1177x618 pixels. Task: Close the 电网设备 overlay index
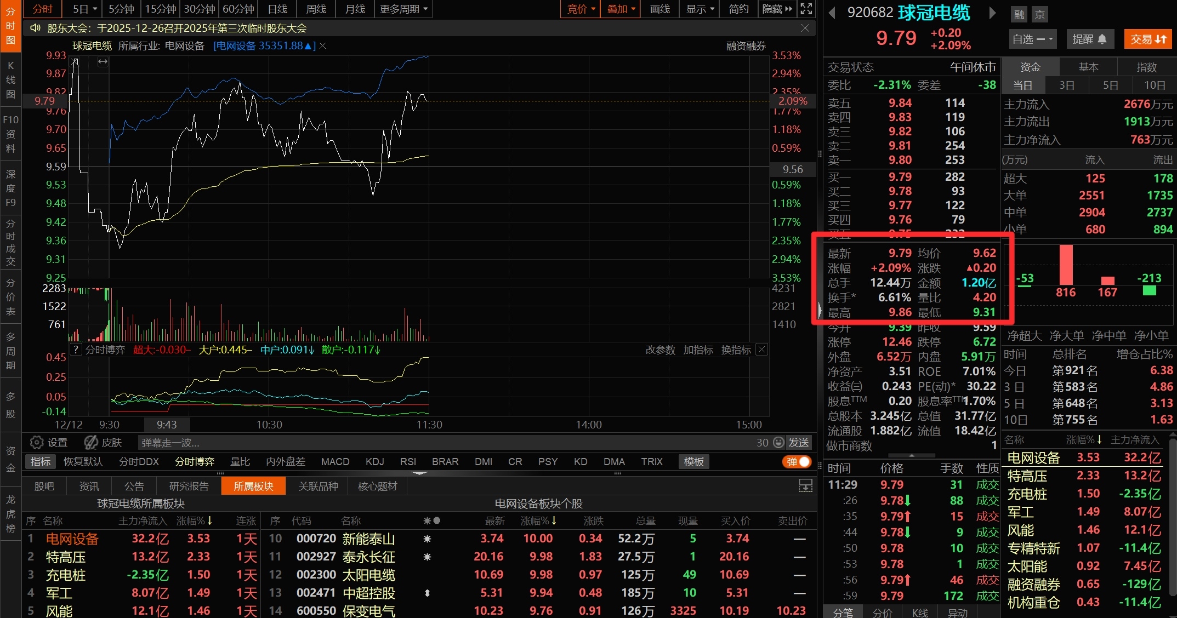(x=323, y=46)
